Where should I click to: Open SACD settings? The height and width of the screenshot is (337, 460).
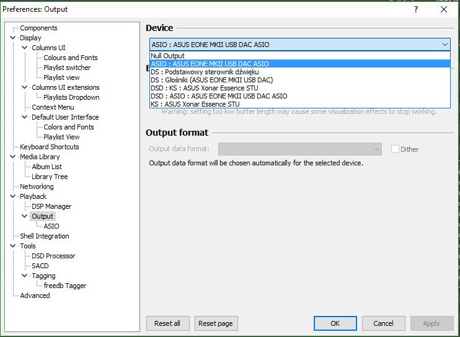[x=40, y=266]
